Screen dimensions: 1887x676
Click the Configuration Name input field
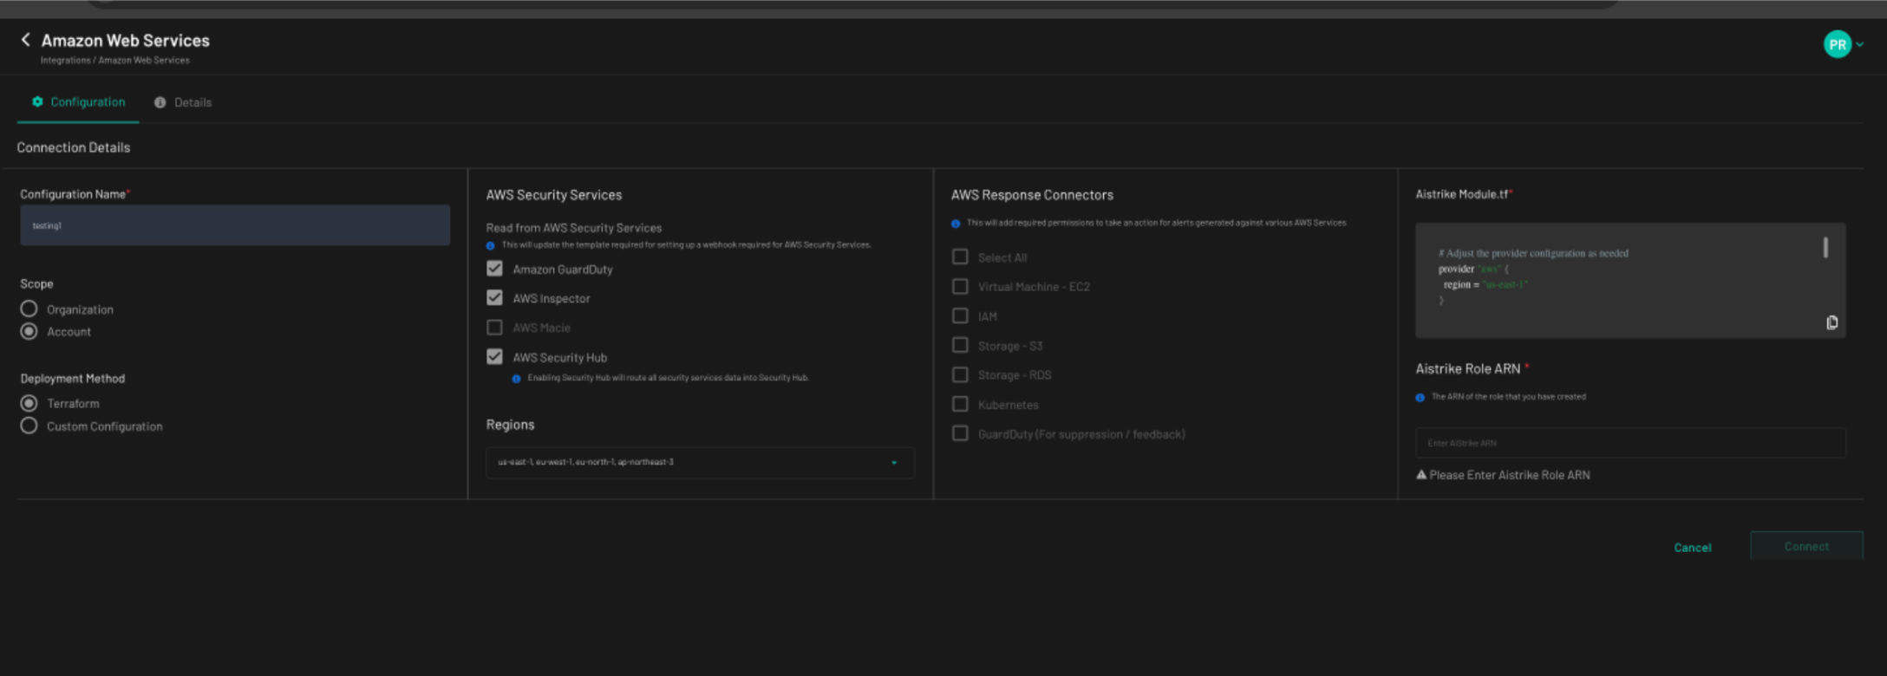(x=235, y=225)
